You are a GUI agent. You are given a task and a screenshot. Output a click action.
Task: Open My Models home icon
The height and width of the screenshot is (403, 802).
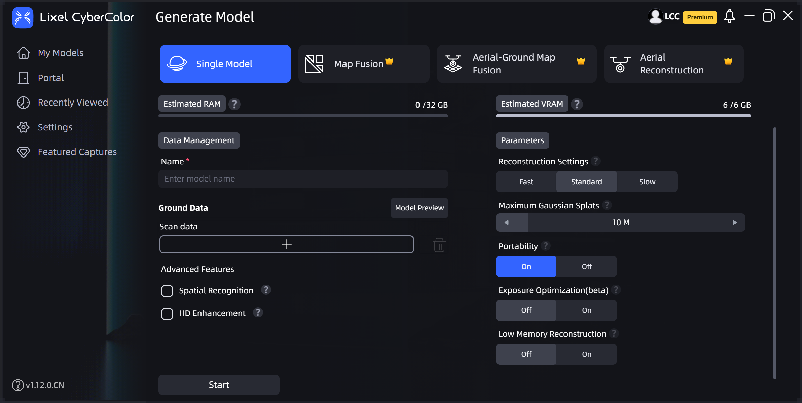pos(23,53)
